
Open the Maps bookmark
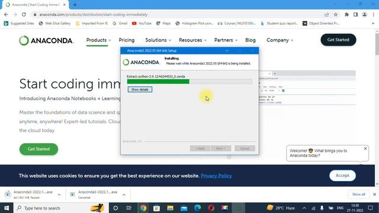(x=163, y=24)
